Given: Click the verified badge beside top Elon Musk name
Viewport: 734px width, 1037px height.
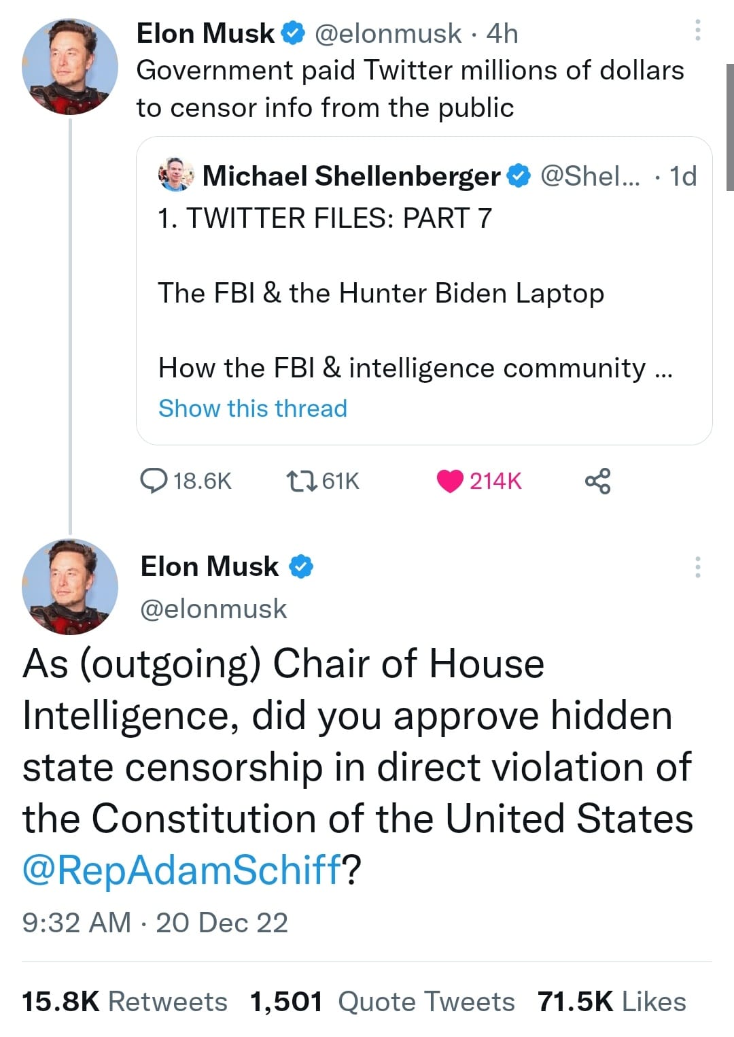Looking at the screenshot, I should (x=293, y=33).
